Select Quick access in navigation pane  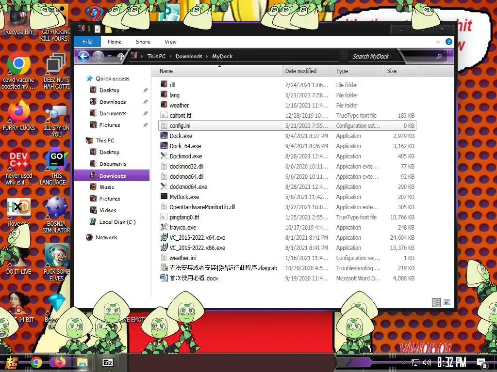(112, 78)
